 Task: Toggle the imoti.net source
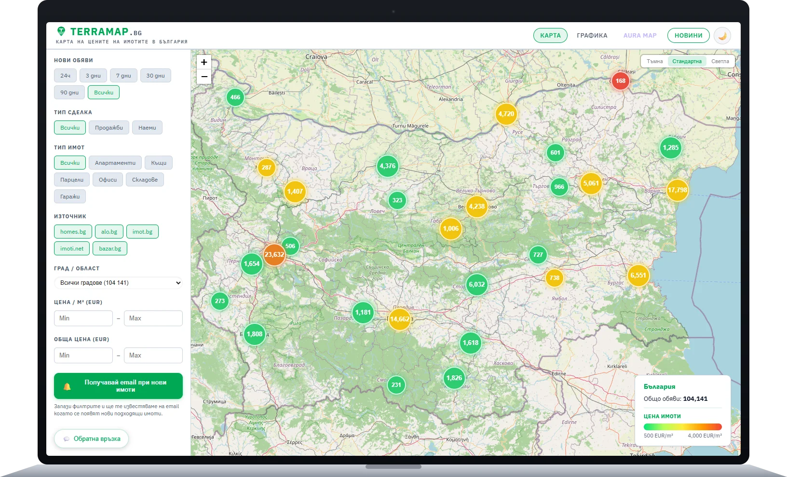tap(72, 249)
